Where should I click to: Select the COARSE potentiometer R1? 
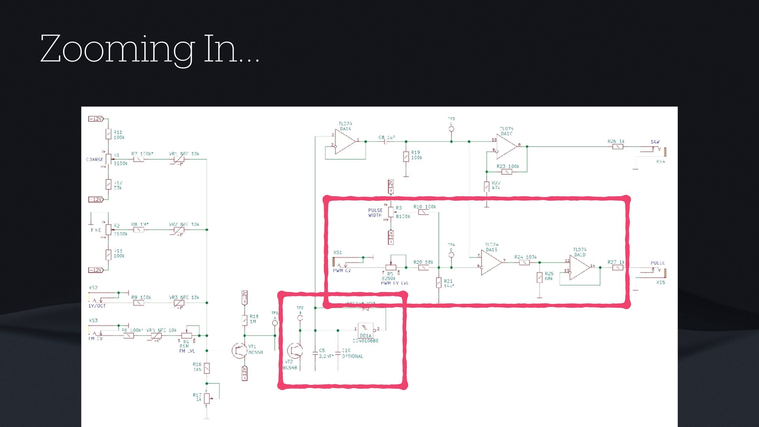(x=108, y=159)
